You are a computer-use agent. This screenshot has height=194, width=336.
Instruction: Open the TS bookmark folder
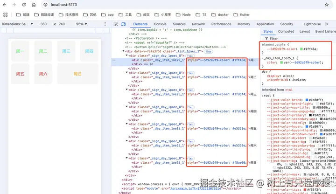click(201, 14)
